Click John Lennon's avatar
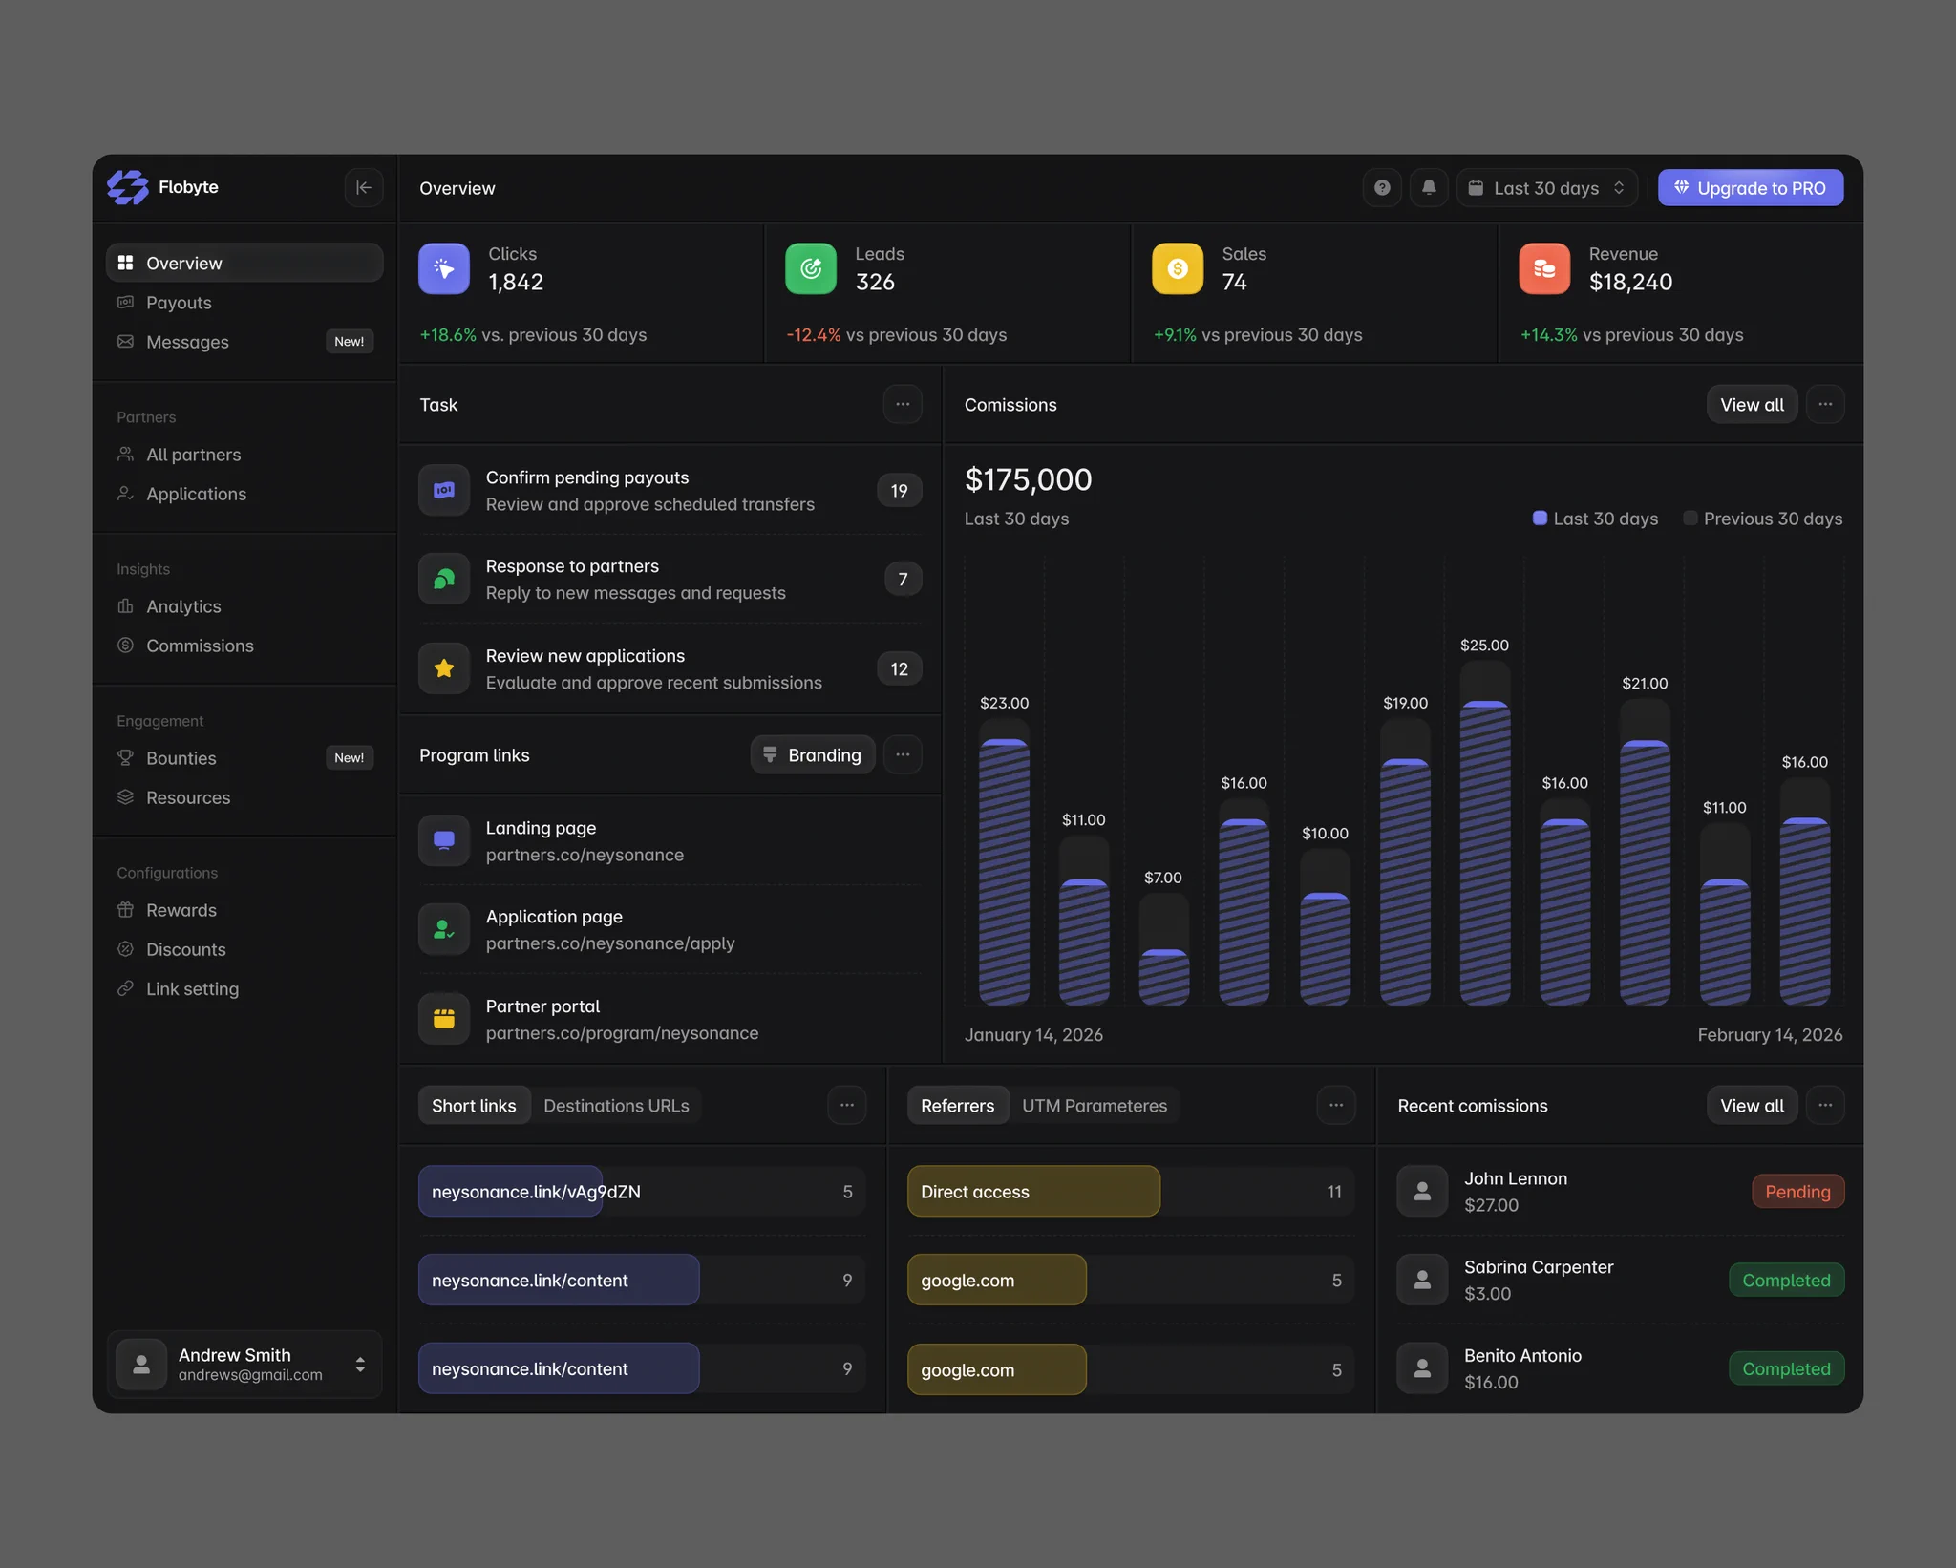The width and height of the screenshot is (1956, 1568). point(1422,1191)
